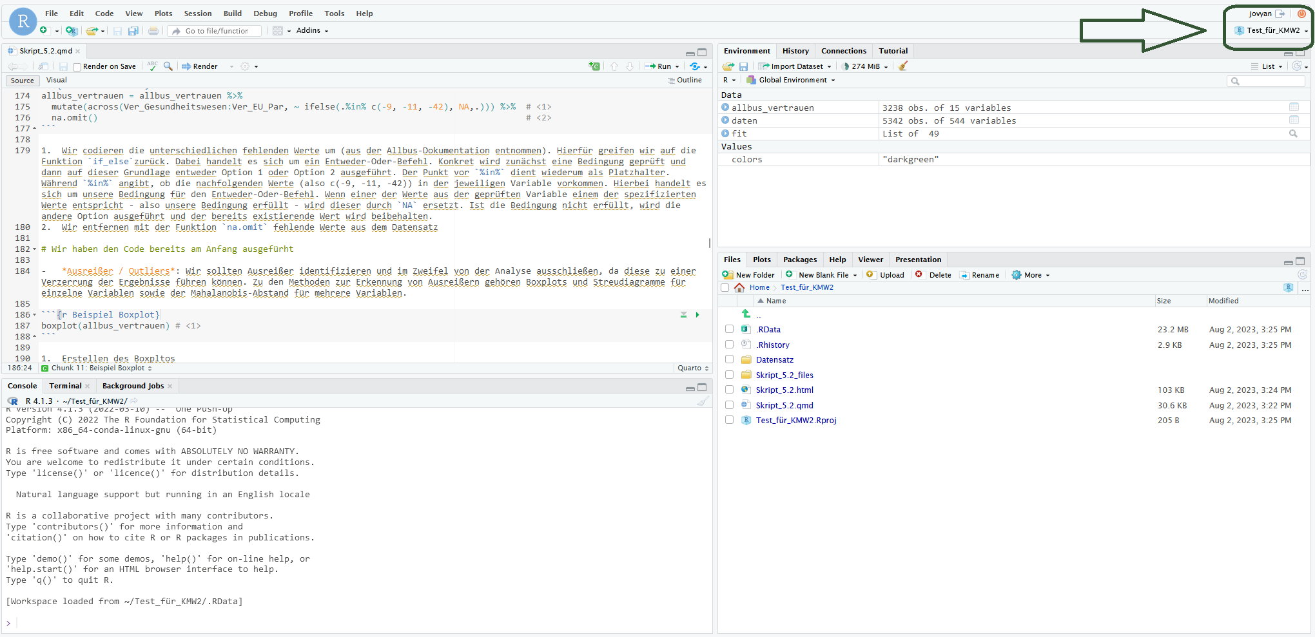
Task: Click the Open file icon in main toolbar
Action: coord(92,30)
